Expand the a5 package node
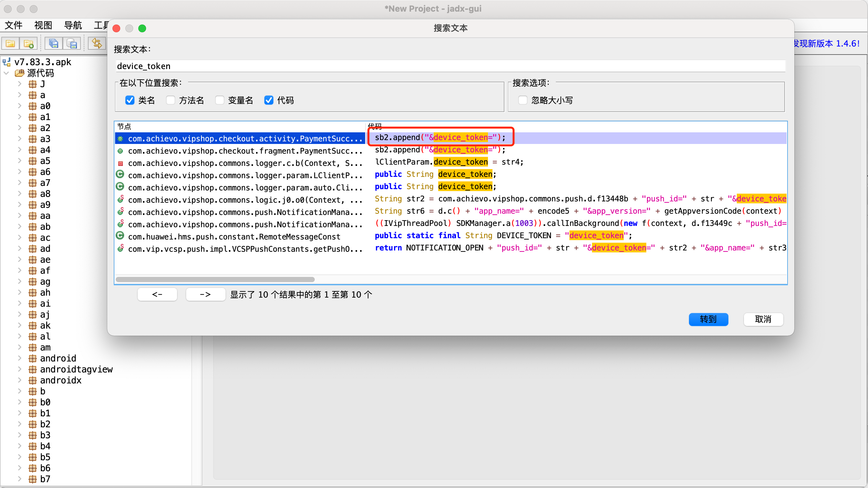Viewport: 868px width, 488px height. (x=19, y=161)
